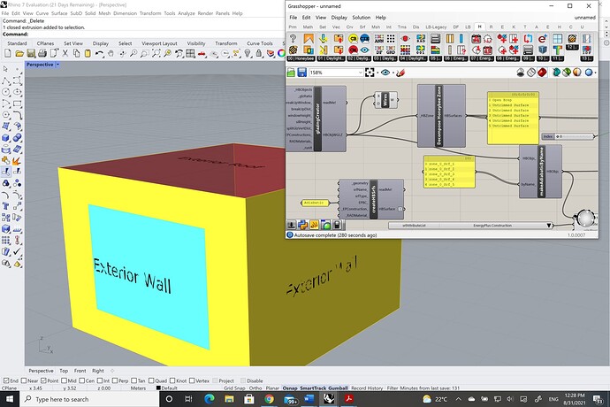Image resolution: width=610 pixels, height=407 pixels.
Task: Select the Pan hand tool
Action: coord(111,53)
